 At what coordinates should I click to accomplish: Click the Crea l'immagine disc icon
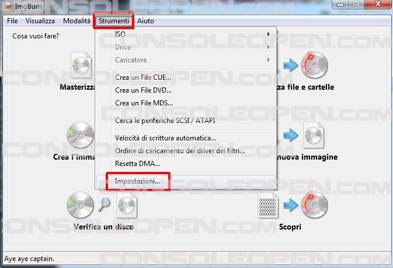point(80,135)
